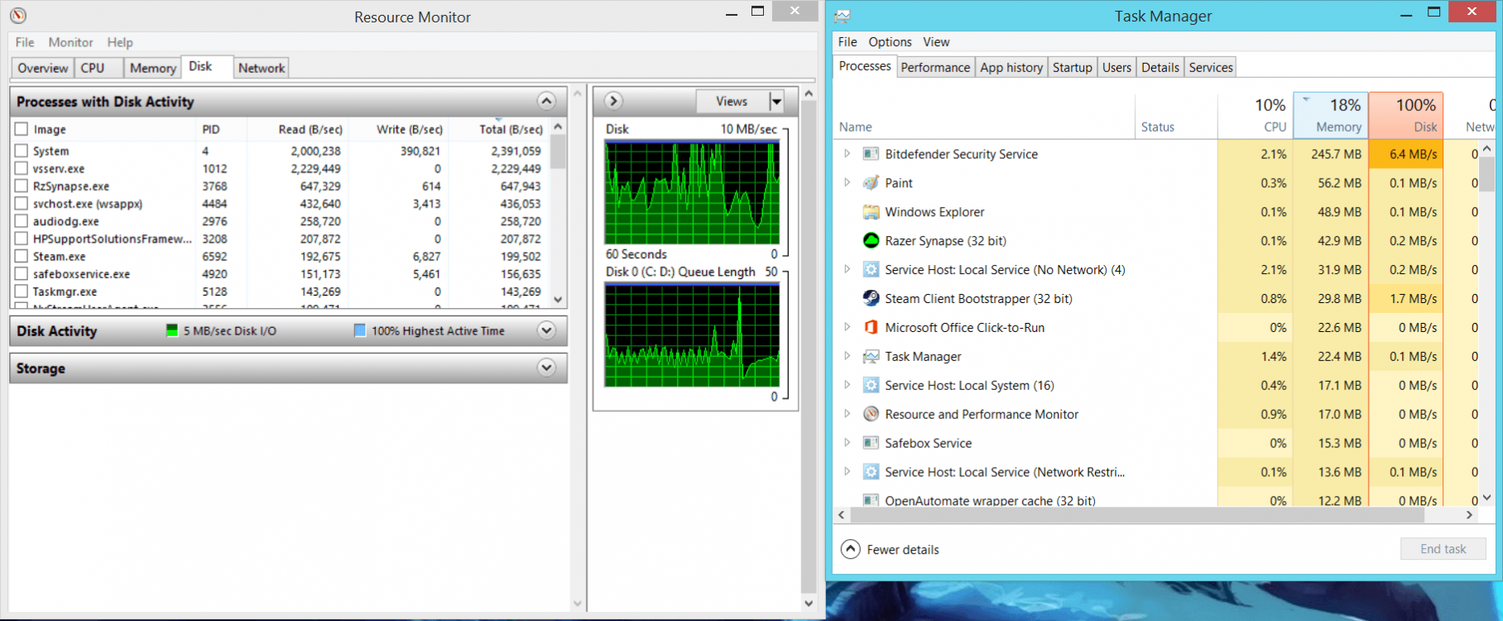Image resolution: width=1503 pixels, height=621 pixels.
Task: Click the Task Manager title bar icon
Action: pyautogui.click(x=843, y=16)
